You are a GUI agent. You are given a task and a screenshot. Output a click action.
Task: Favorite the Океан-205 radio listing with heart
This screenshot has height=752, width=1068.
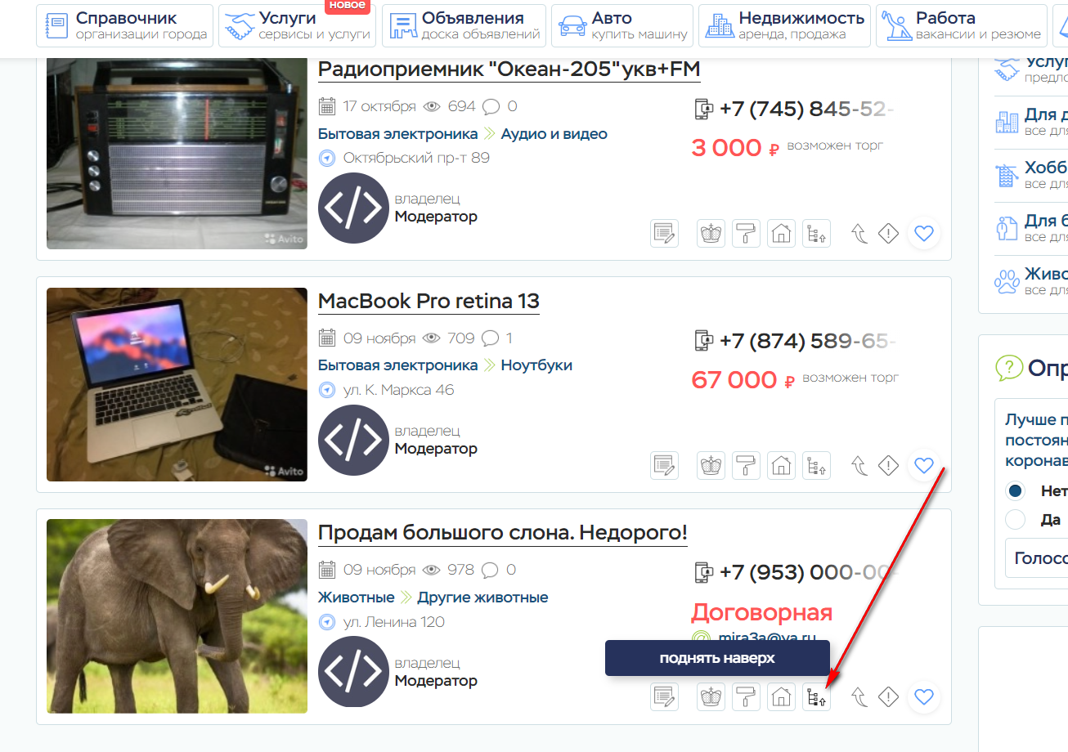click(923, 234)
